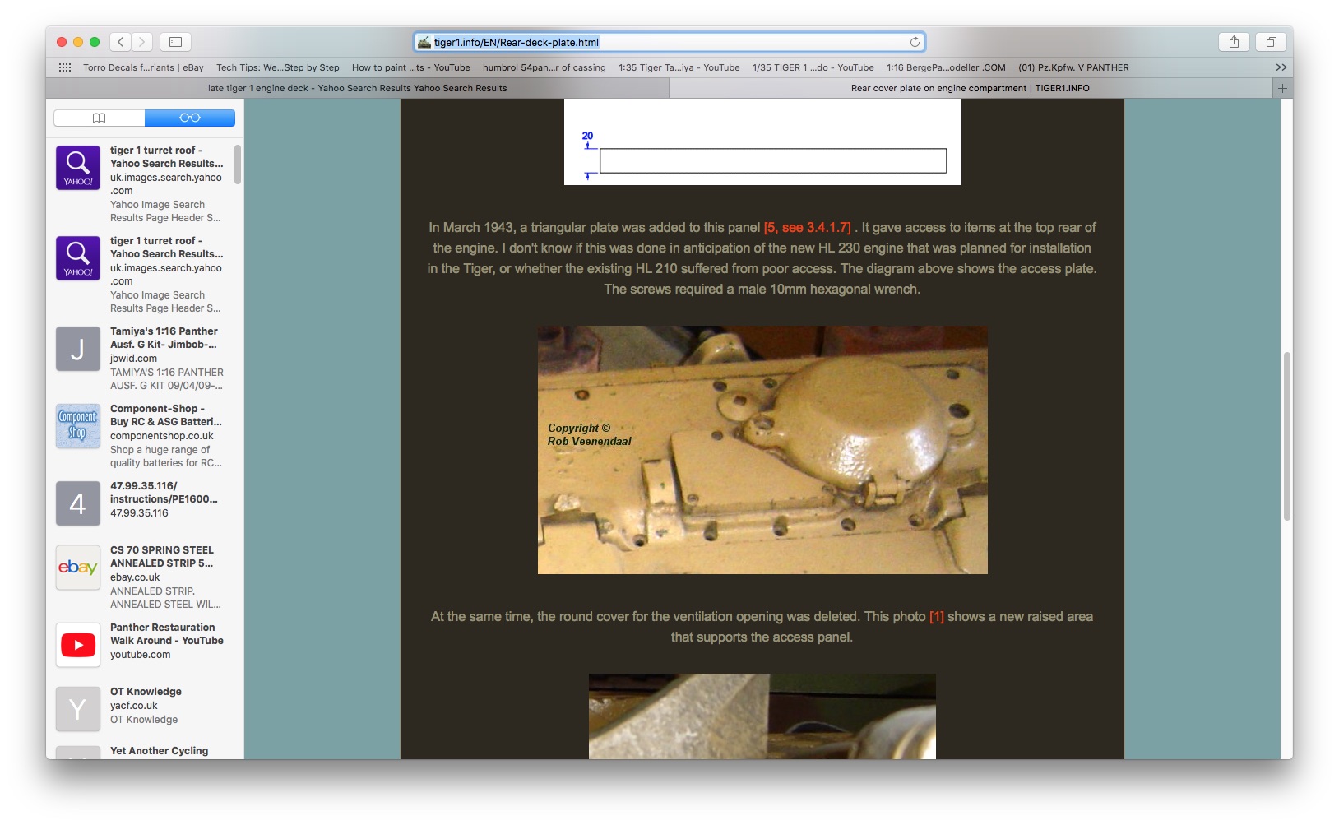This screenshot has width=1339, height=825.
Task: Click the page's vertical scrollbar
Action: click(x=1286, y=436)
